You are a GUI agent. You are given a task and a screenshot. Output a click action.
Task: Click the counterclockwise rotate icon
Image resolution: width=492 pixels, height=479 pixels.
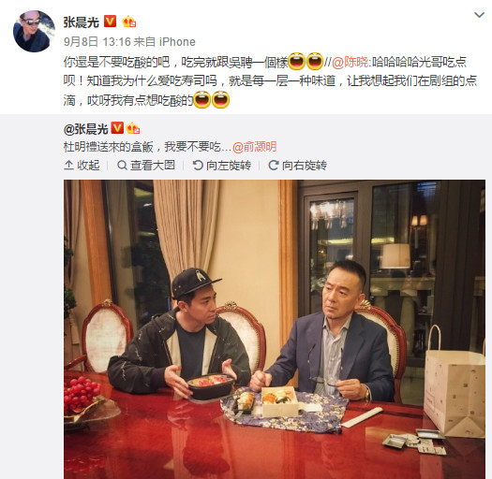click(x=198, y=165)
